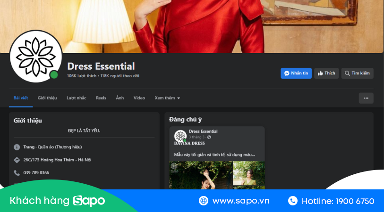This screenshot has height=212, width=384.
Task: Click the phone icon beside 039 789 8366
Action: click(x=17, y=173)
